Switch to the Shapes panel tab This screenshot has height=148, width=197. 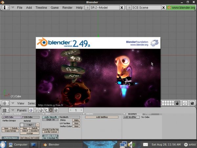click(151, 114)
